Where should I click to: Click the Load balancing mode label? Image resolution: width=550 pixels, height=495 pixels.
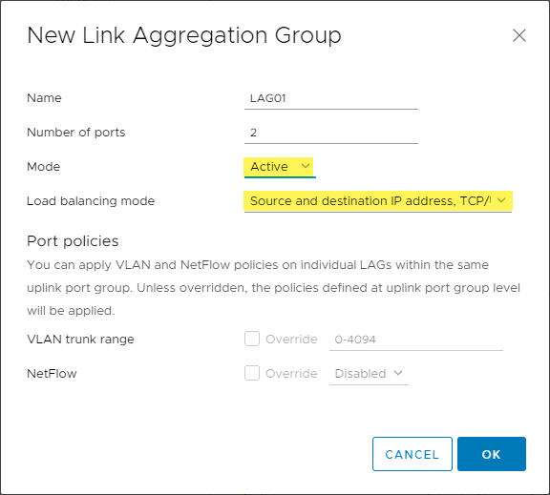(91, 201)
